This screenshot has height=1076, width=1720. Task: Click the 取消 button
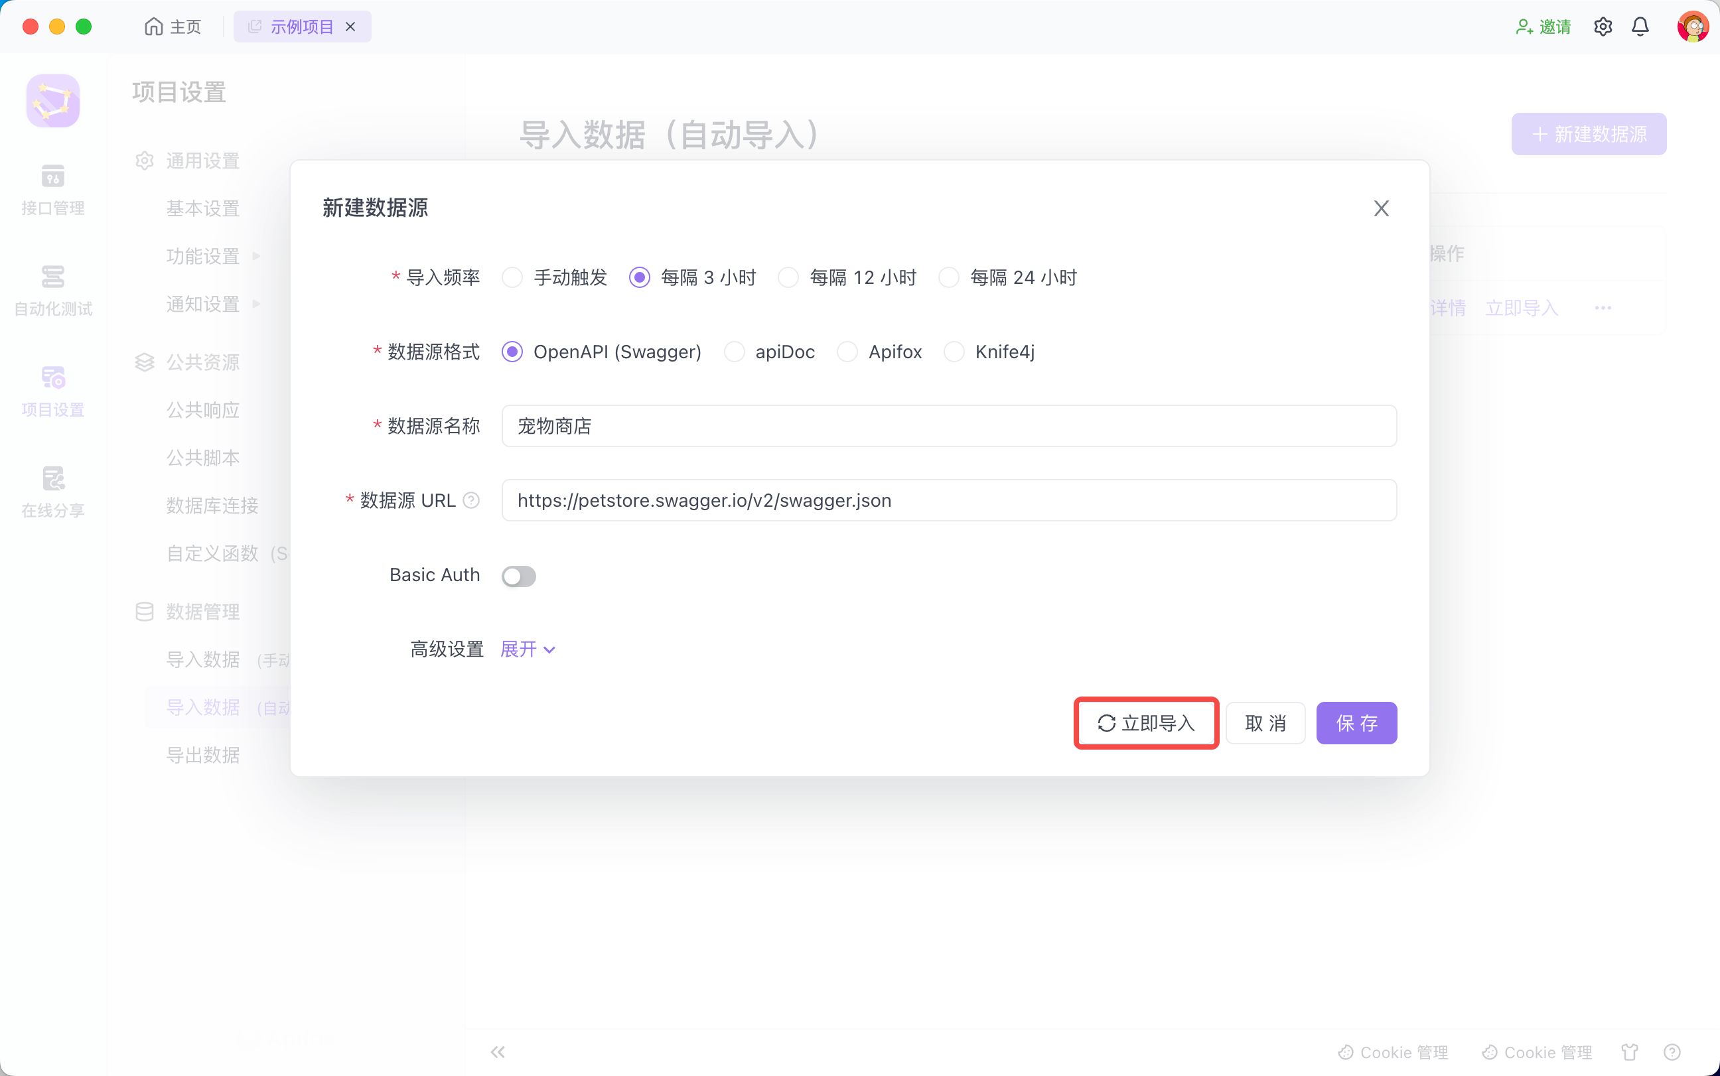pyautogui.click(x=1265, y=723)
